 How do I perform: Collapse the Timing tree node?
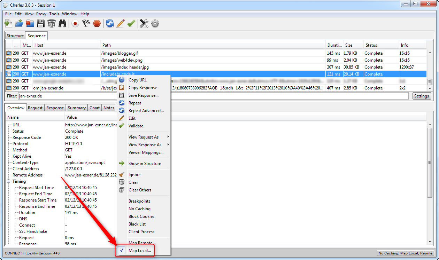[9, 181]
